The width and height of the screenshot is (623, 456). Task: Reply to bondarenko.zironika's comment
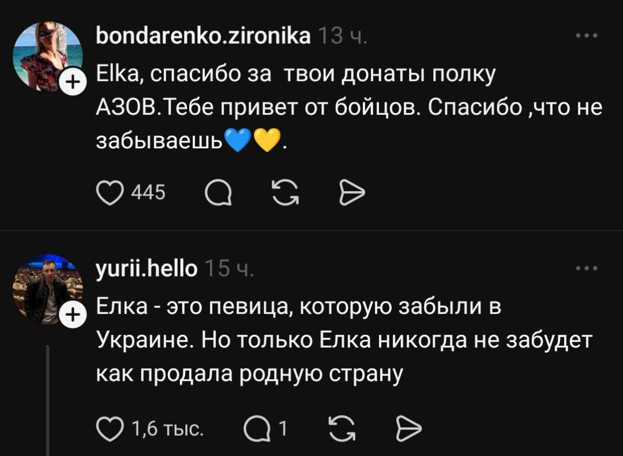click(218, 193)
